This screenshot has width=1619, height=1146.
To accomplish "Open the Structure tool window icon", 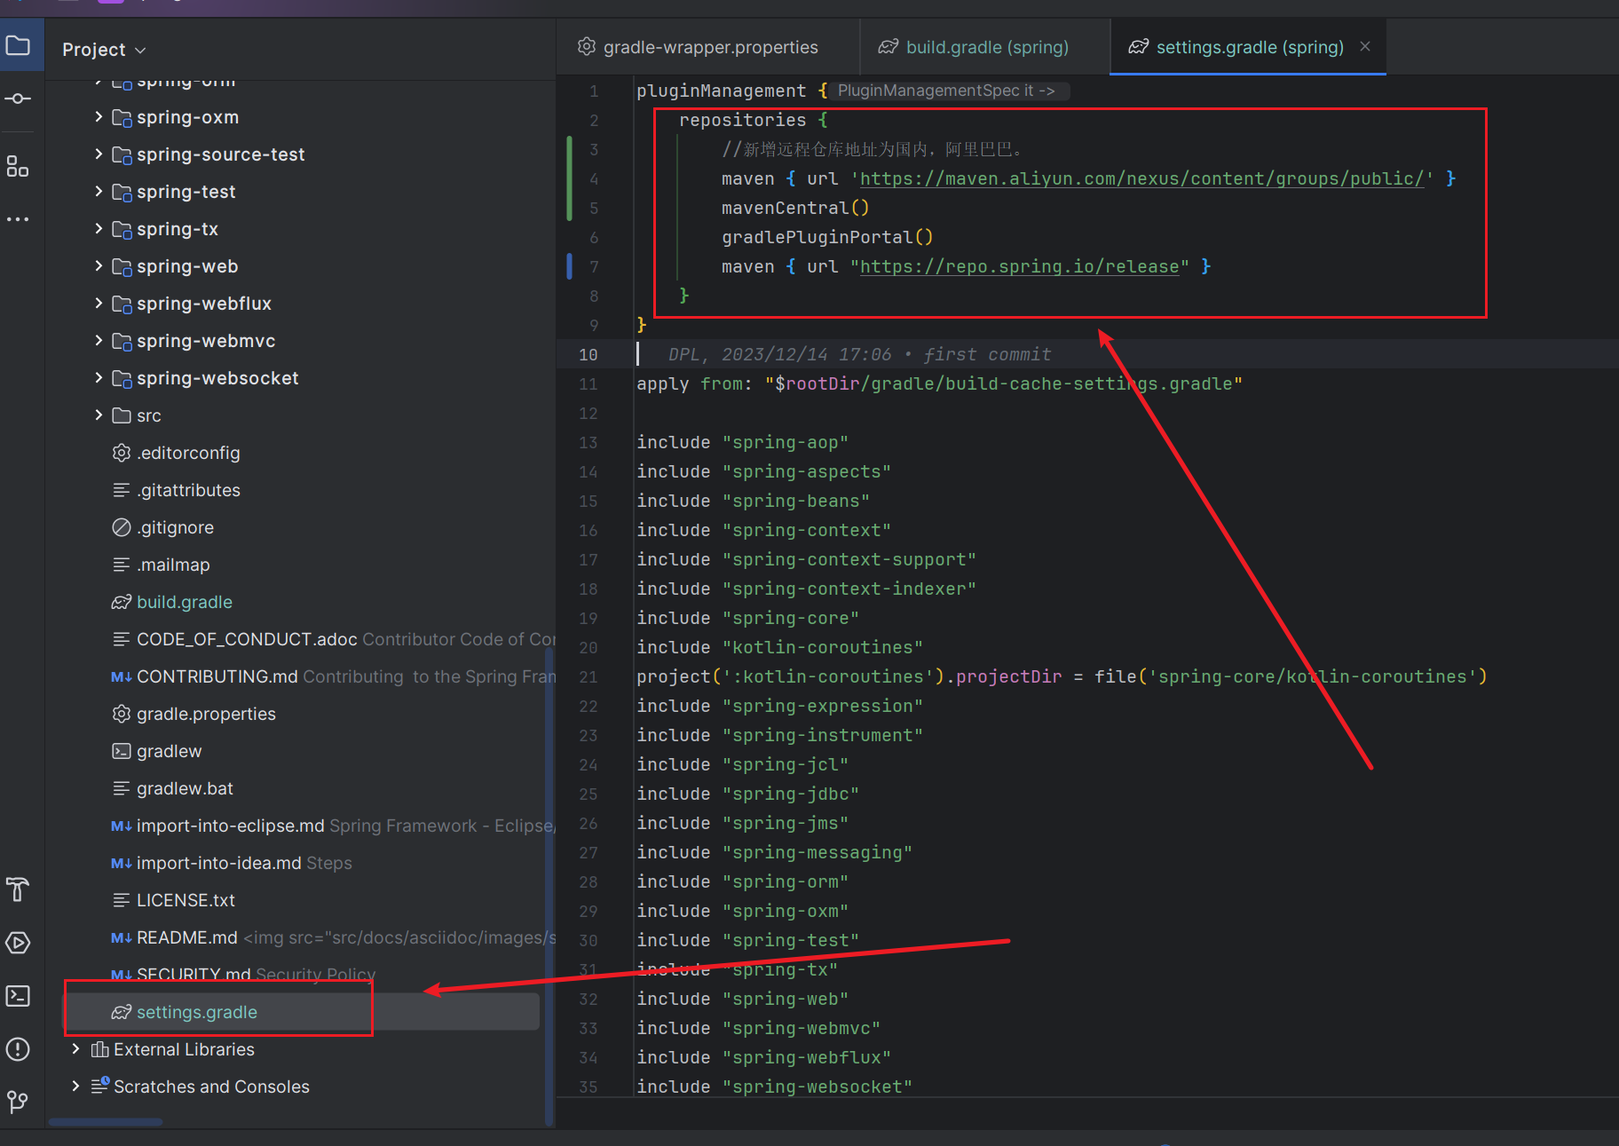I will [x=19, y=166].
